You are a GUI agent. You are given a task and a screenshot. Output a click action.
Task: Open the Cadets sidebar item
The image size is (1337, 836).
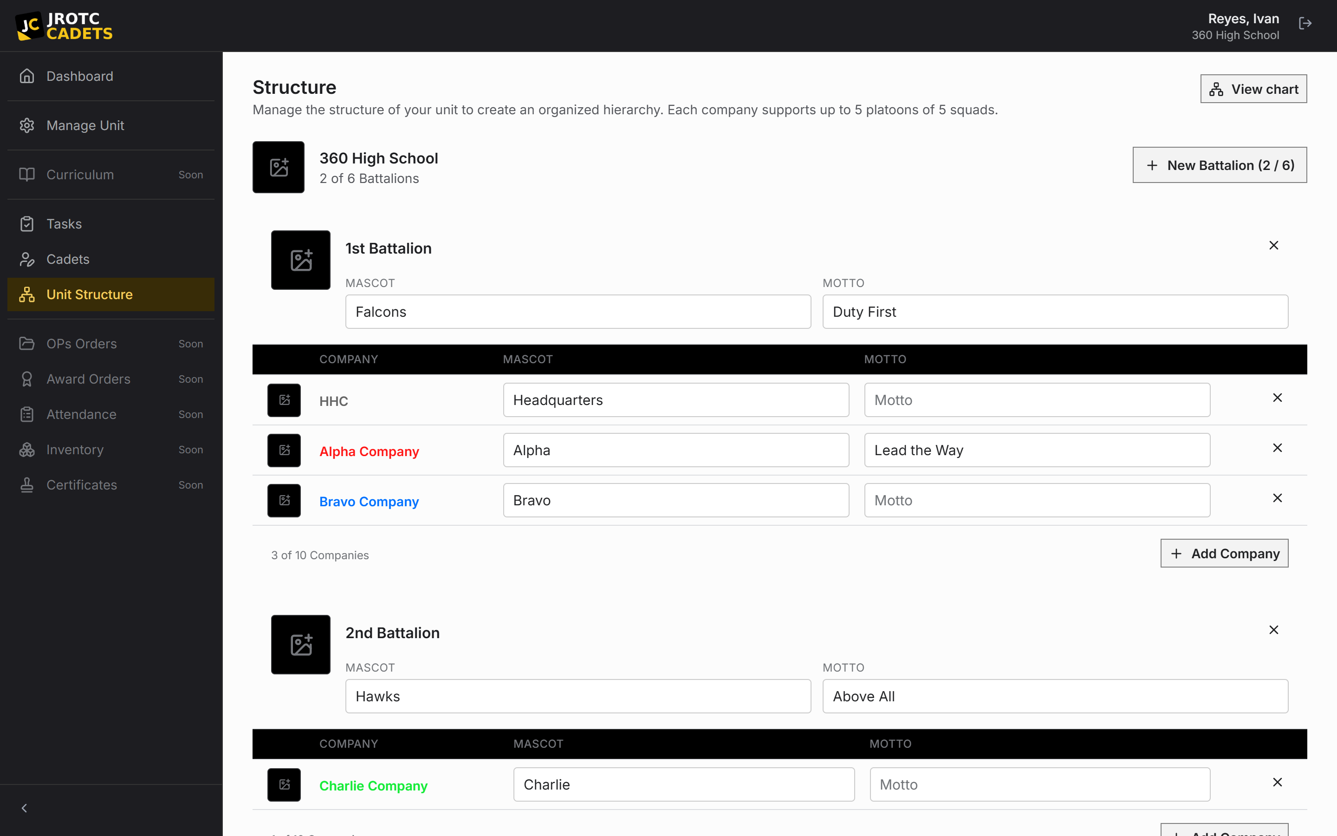click(x=110, y=259)
